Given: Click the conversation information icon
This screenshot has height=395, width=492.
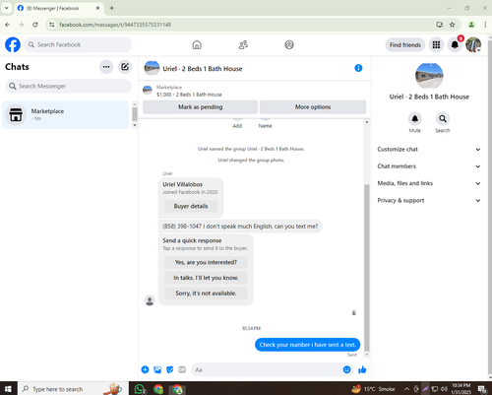Looking at the screenshot, I should point(358,68).
